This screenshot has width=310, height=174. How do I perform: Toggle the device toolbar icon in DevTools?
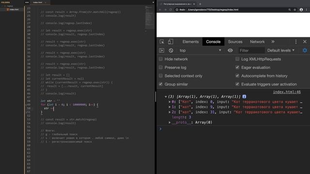tap(170, 42)
